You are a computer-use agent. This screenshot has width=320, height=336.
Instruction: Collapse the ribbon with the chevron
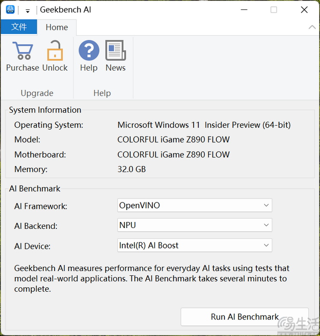point(312,27)
